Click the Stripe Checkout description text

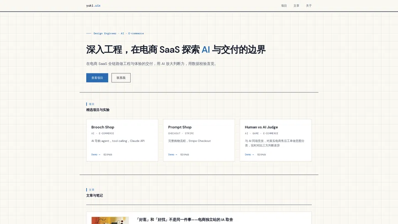189,141
